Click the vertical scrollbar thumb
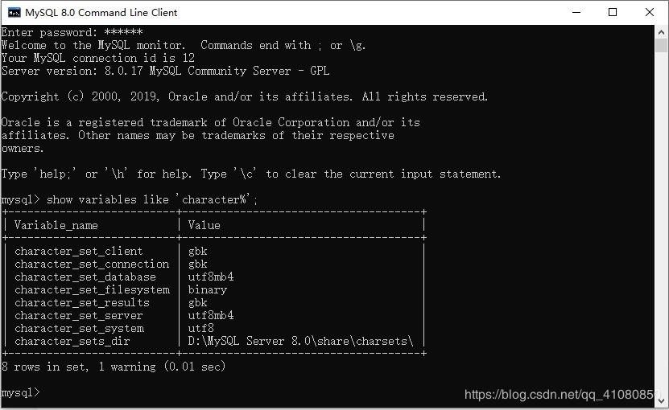 pos(662,45)
